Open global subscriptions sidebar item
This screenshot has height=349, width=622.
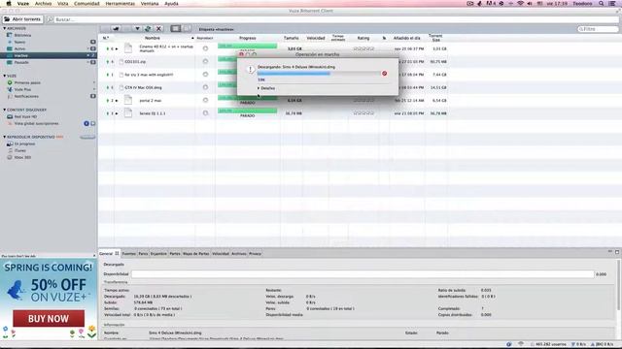(x=36, y=123)
